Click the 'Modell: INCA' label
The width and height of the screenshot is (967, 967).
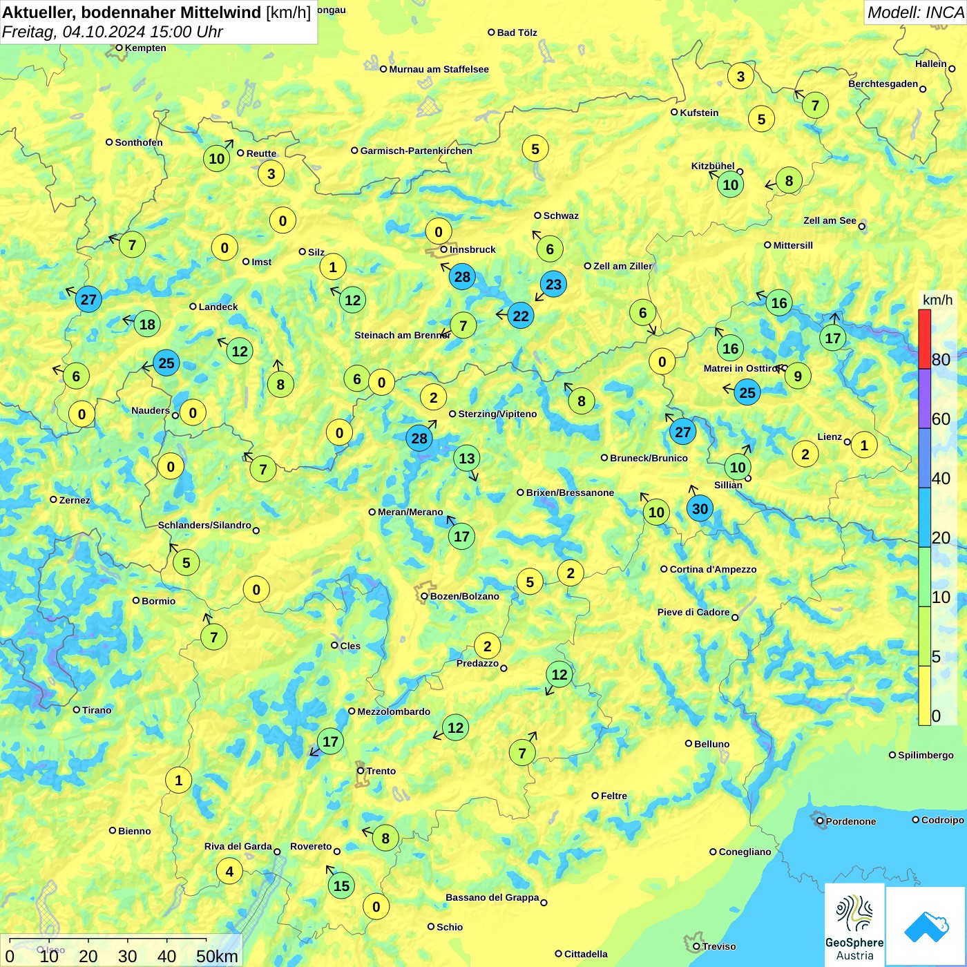(x=915, y=12)
